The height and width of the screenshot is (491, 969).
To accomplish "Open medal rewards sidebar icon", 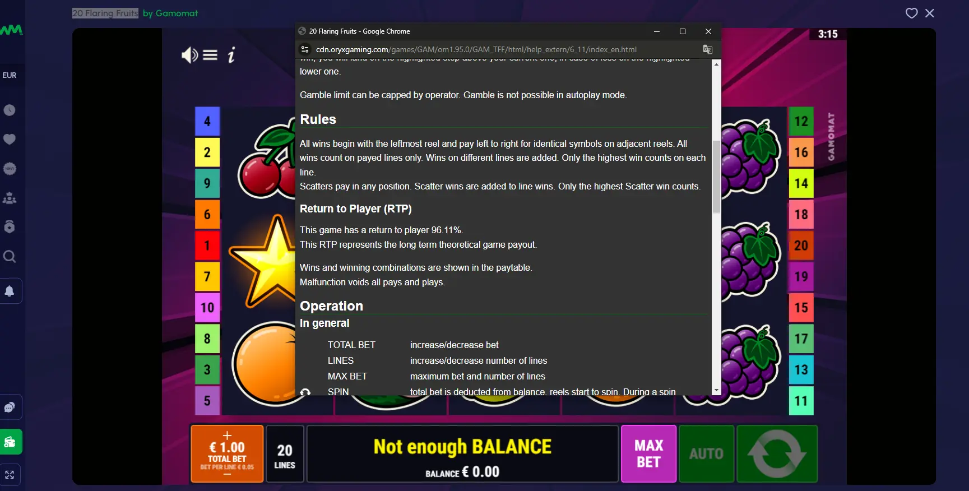I will click(x=10, y=226).
